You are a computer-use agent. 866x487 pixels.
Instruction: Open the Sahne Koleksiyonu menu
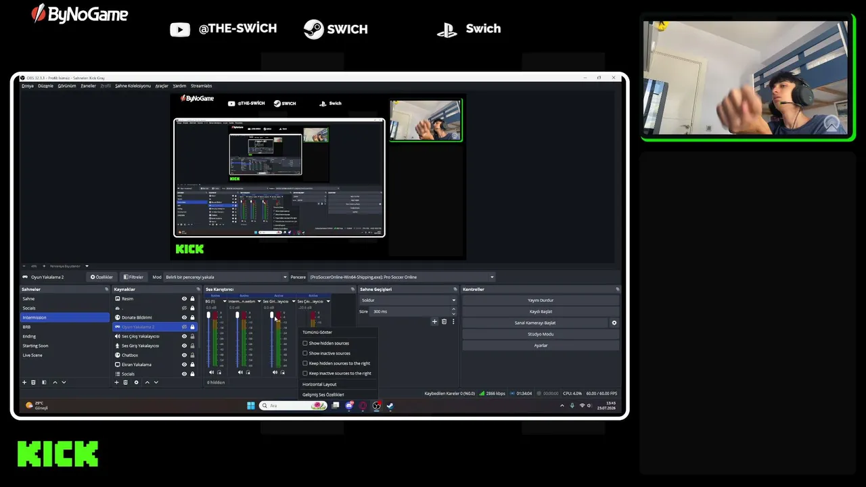coord(133,86)
